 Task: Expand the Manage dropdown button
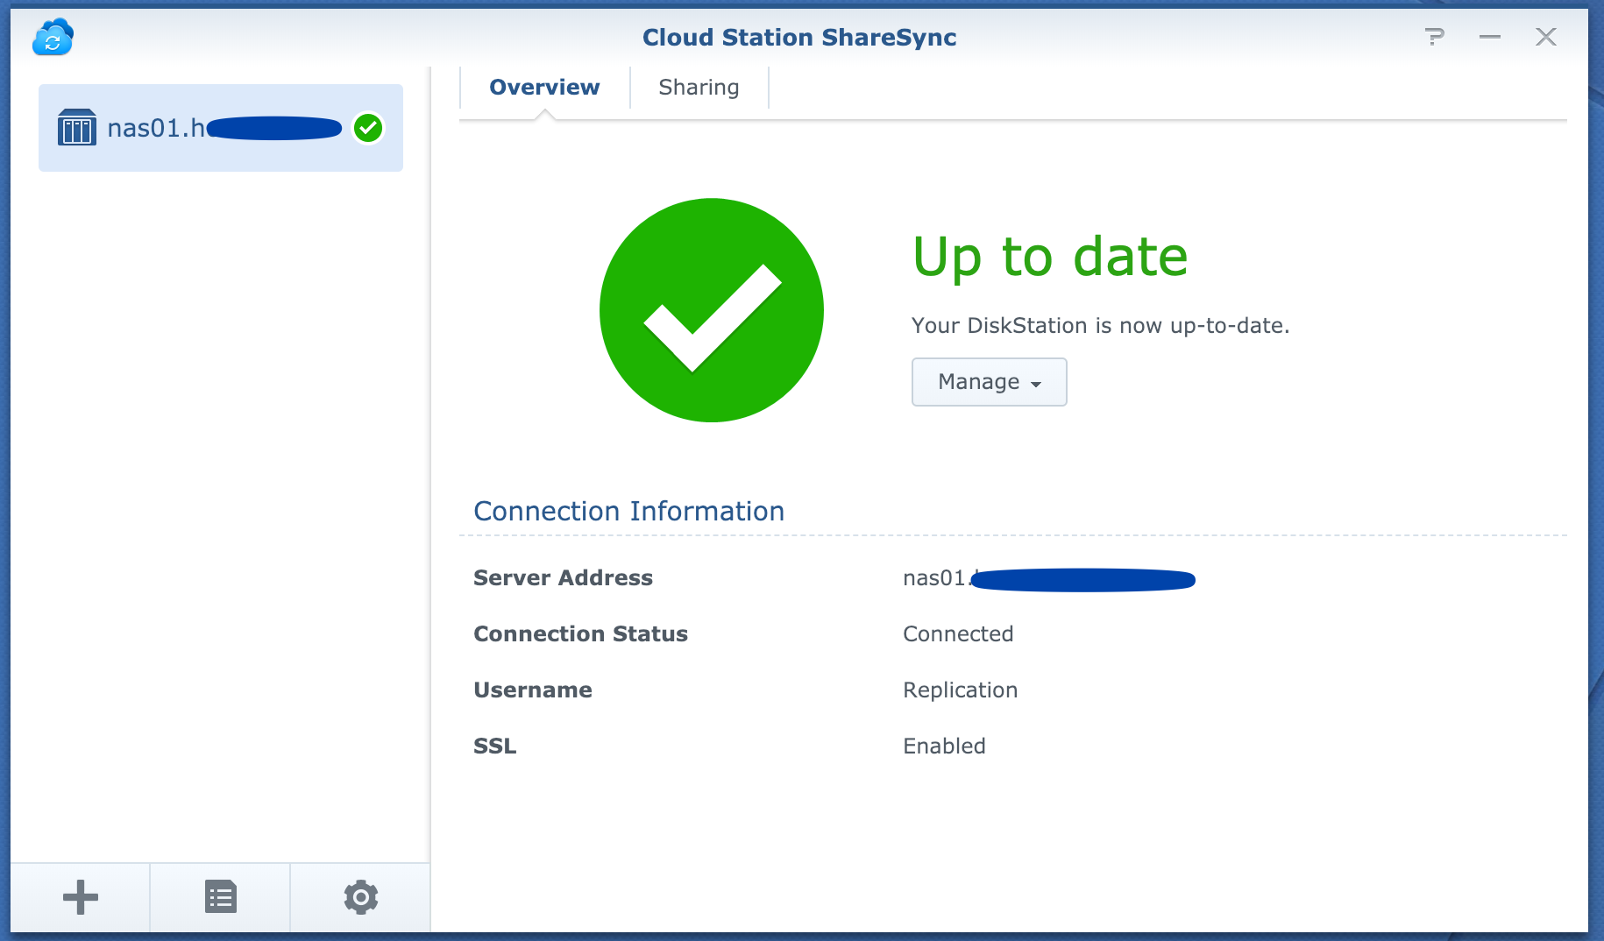(x=990, y=382)
